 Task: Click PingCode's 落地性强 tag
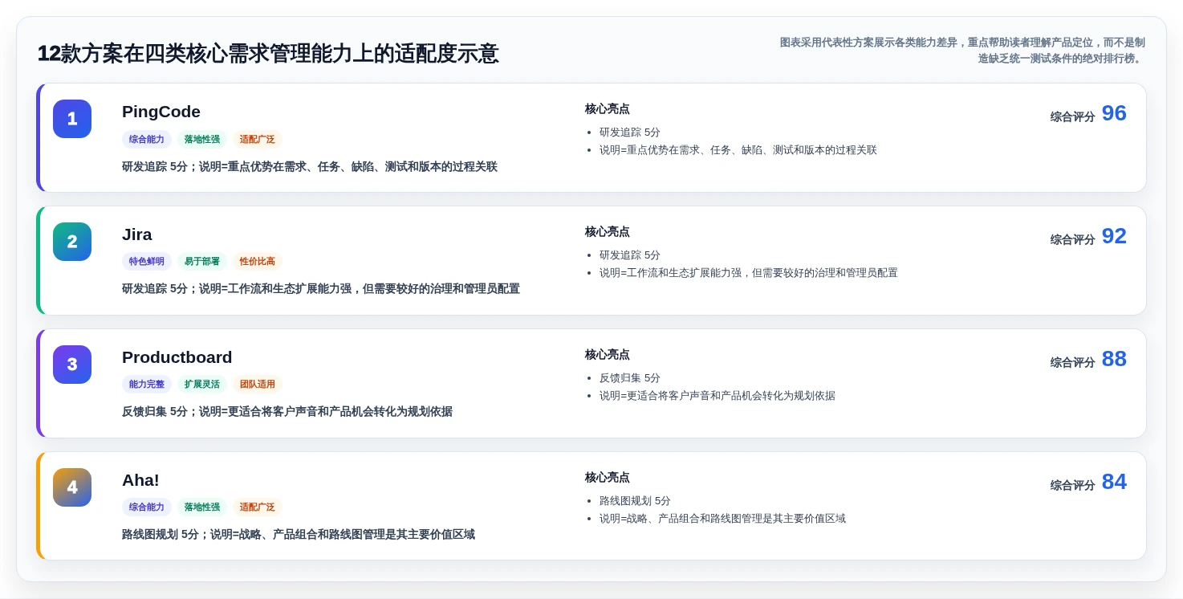pyautogui.click(x=202, y=139)
